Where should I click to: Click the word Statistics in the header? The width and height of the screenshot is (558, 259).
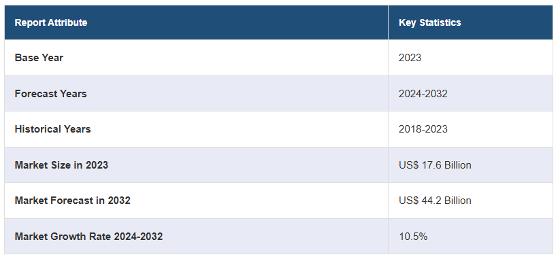(440, 22)
